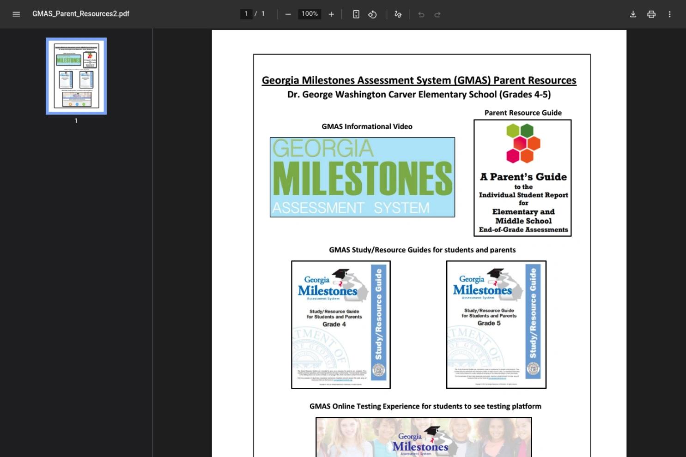Click the zoom in plus button
686x457 pixels.
click(331, 14)
